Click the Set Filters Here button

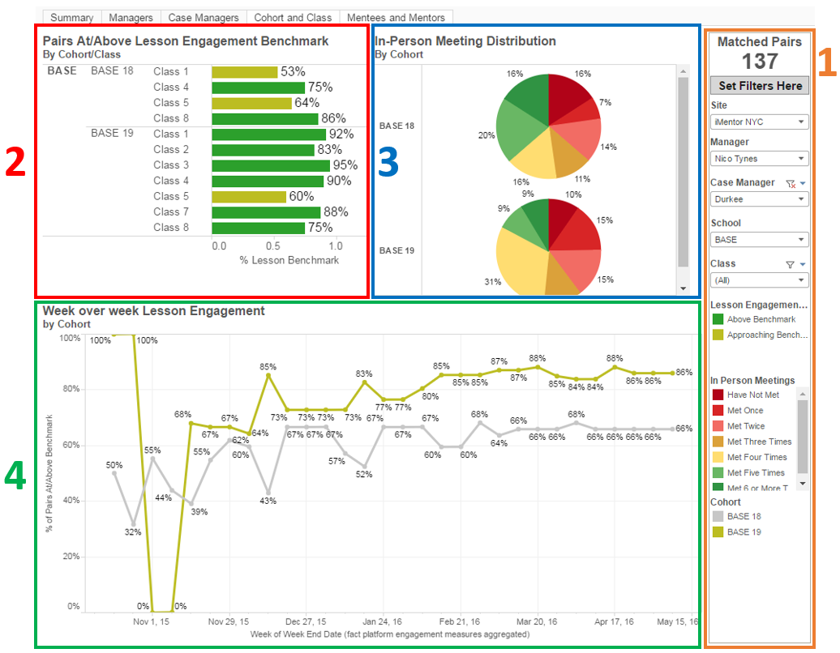[760, 86]
